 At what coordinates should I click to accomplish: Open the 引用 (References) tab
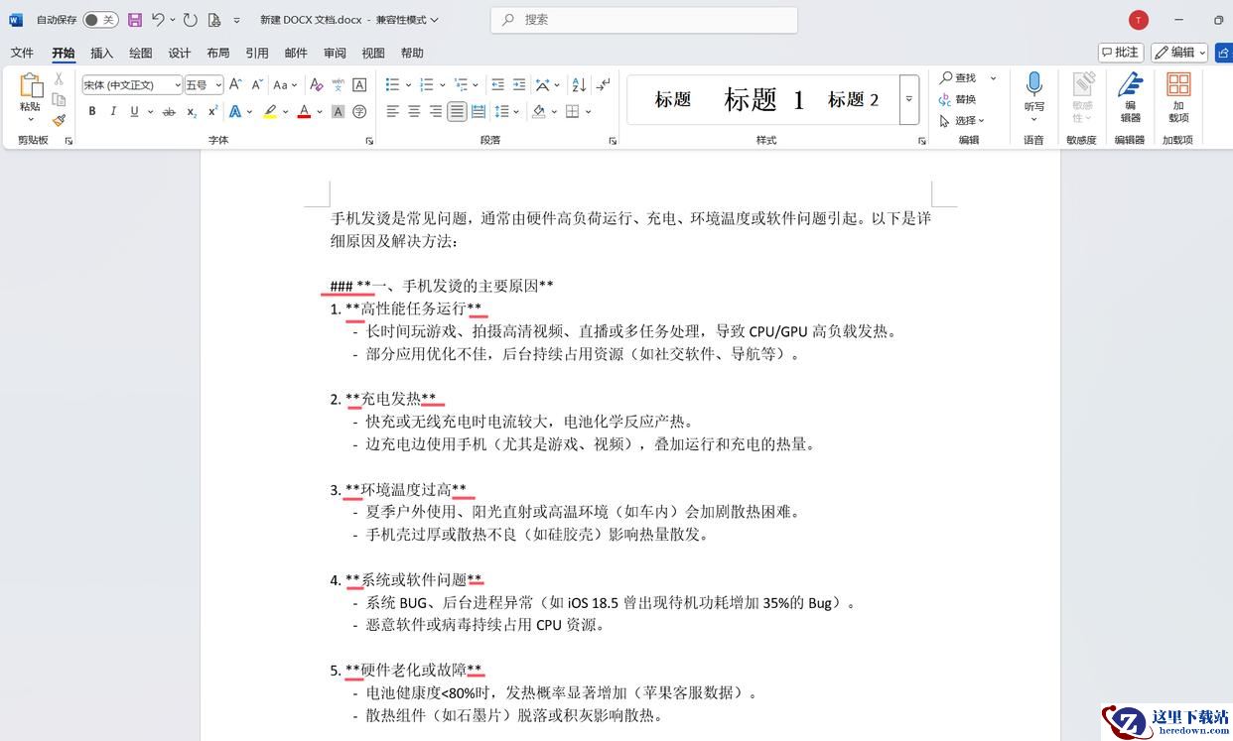tap(257, 53)
